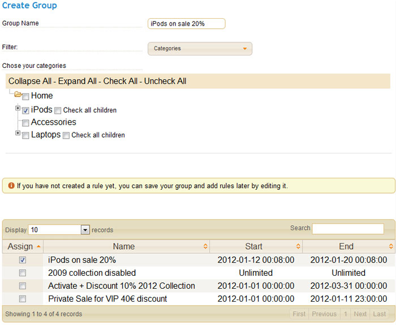Image resolution: width=396 pixels, height=325 pixels.
Task: Open the Display records count dropdown
Action: (x=85, y=230)
